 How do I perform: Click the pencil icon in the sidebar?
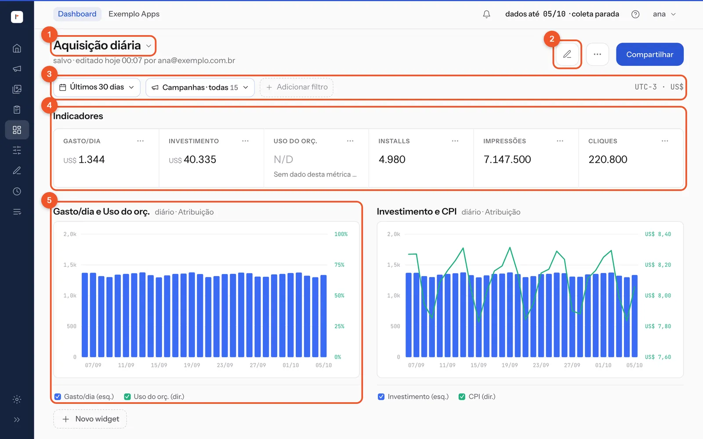pyautogui.click(x=17, y=171)
